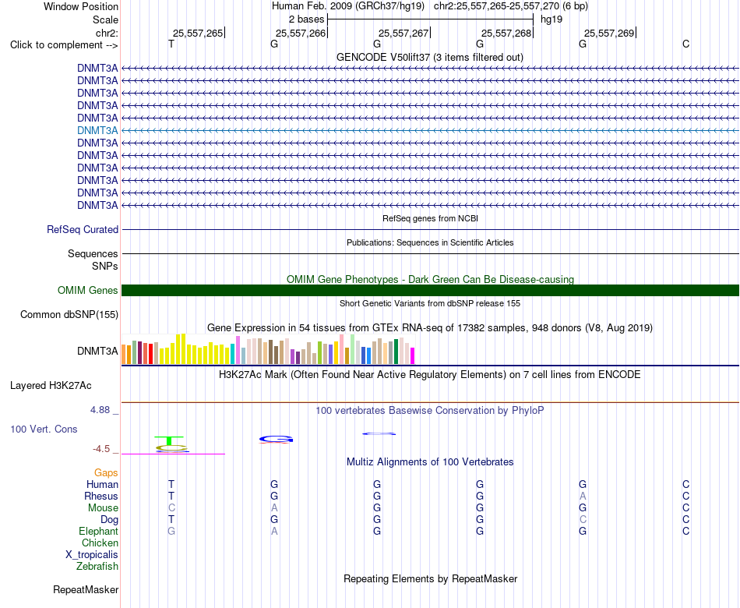Click the orange 'Gaps' label
Screen dimensions: 740x608
(x=106, y=472)
